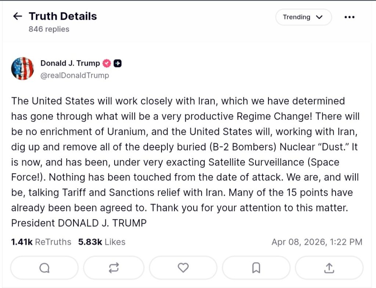376x288 pixels.
Task: Click the pink verified checkmark badge
Action: (x=106, y=63)
